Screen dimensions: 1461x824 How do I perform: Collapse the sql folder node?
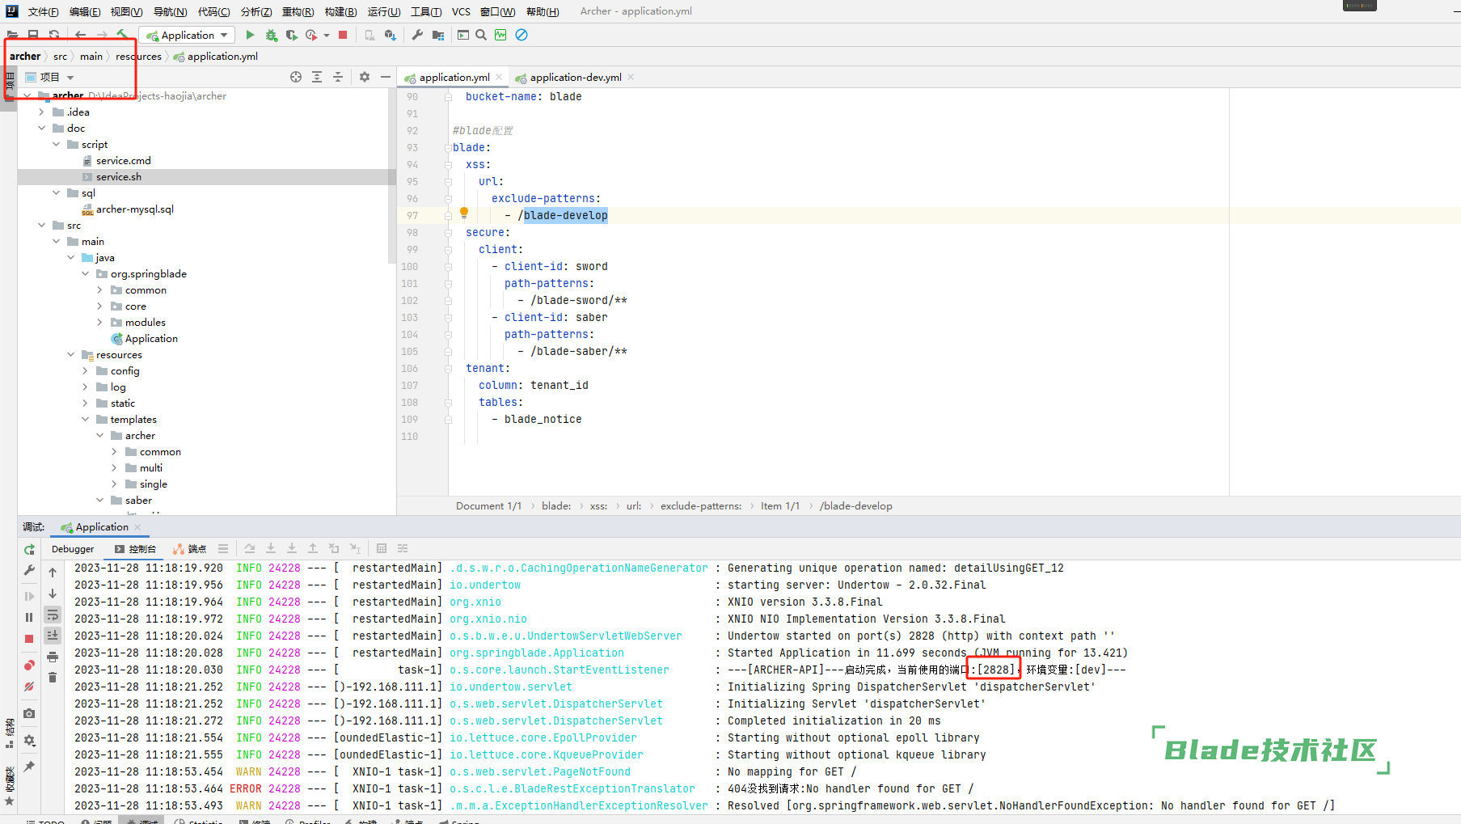pyautogui.click(x=57, y=192)
